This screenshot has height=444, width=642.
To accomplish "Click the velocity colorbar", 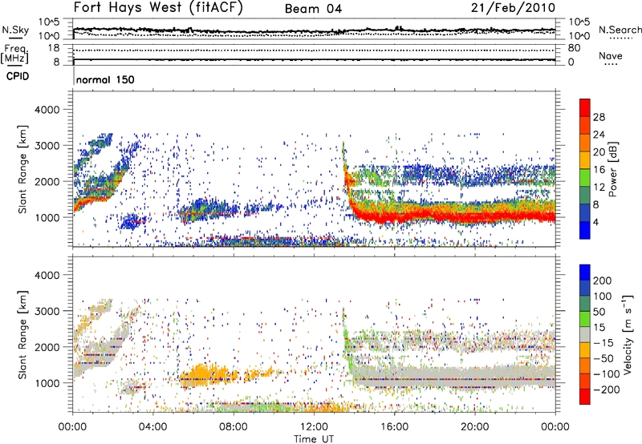I will coord(585,334).
